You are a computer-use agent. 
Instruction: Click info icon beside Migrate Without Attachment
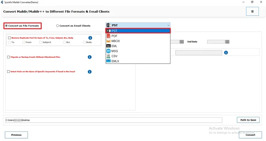point(90,57)
